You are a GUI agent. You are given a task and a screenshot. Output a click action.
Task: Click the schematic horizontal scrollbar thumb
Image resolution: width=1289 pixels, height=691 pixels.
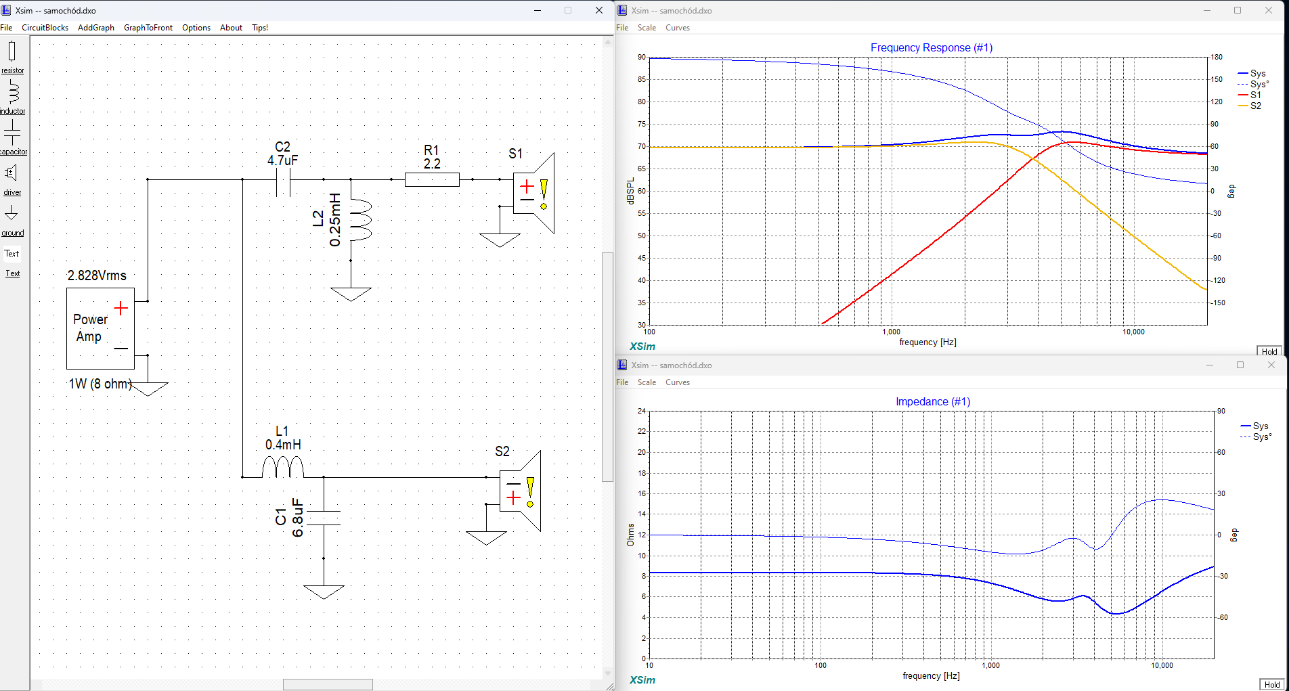328,684
